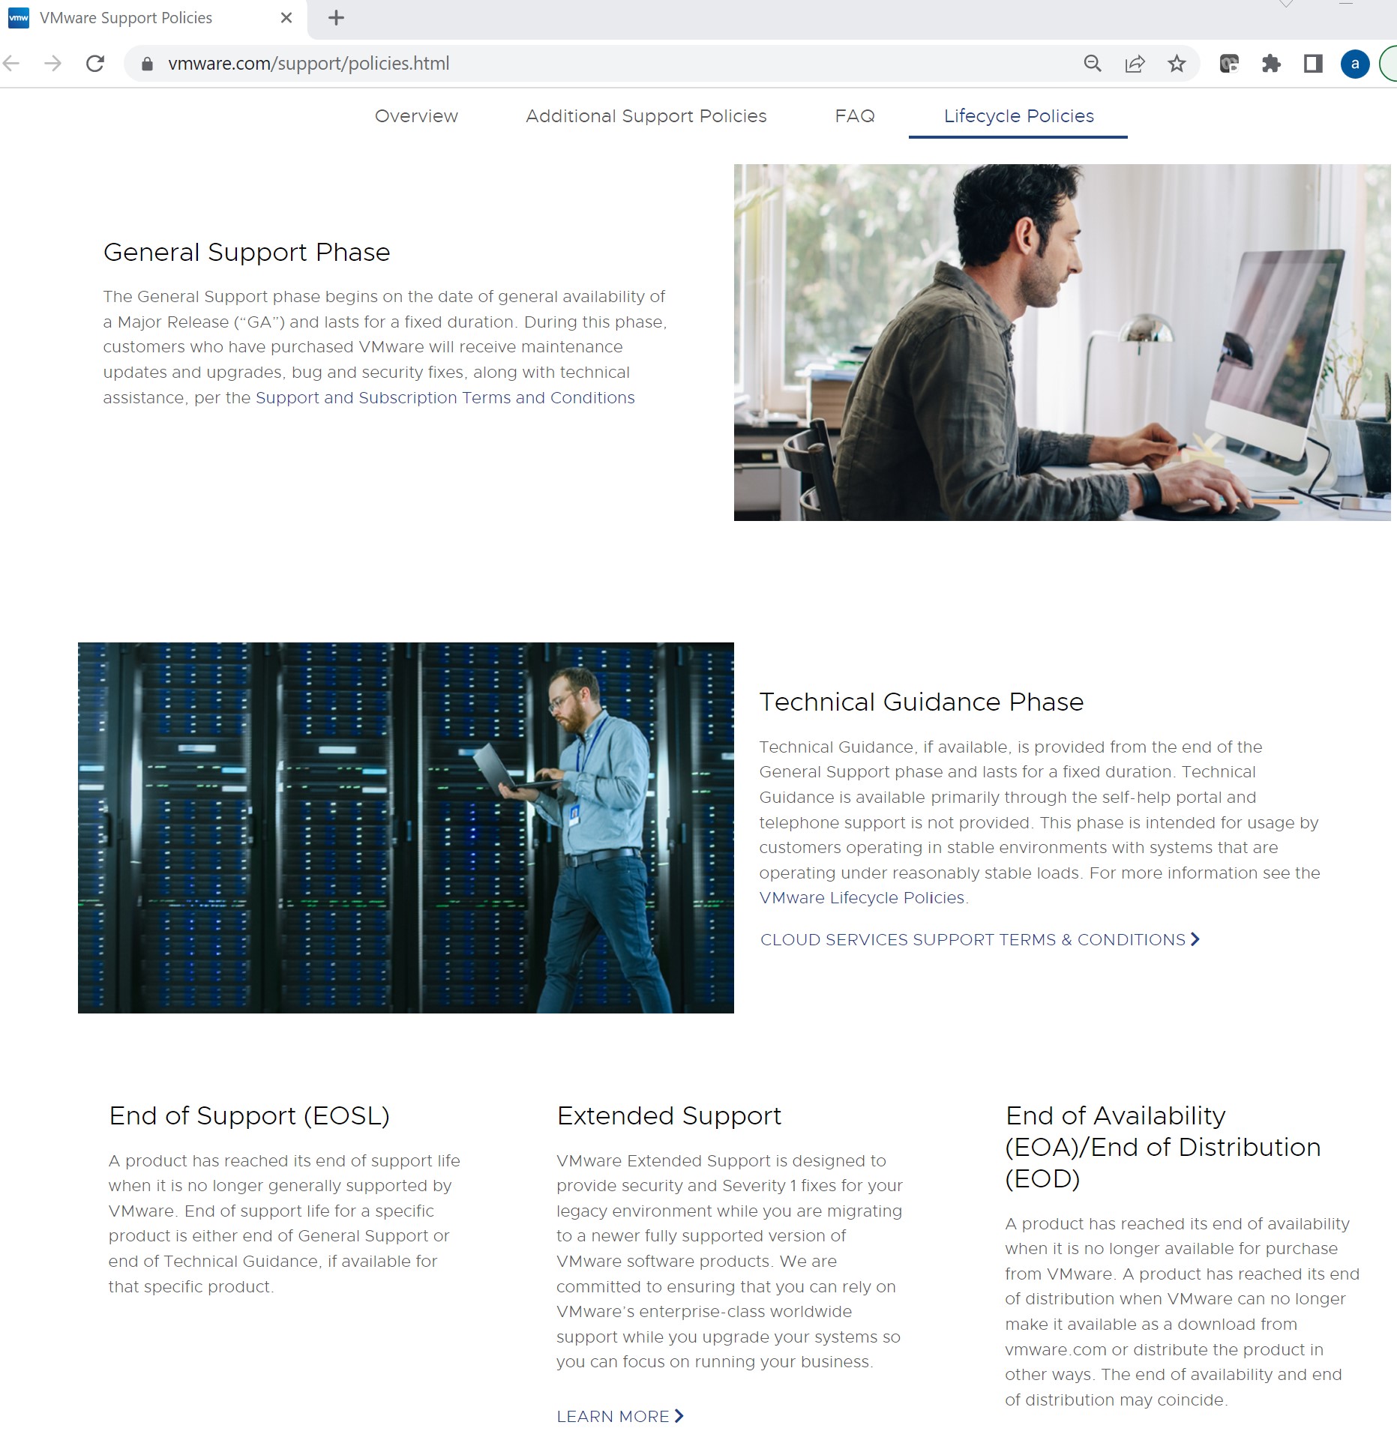The width and height of the screenshot is (1397, 1449).
Task: Open the coffee cup extension icon
Action: [x=1229, y=64]
